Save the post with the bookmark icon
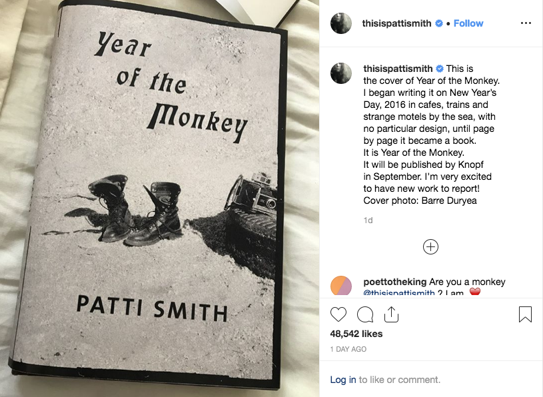The image size is (543, 397). (x=525, y=314)
